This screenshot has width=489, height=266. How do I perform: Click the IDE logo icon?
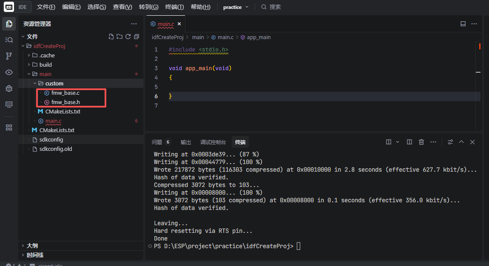pyautogui.click(x=9, y=7)
